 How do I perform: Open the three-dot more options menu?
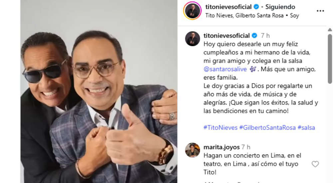(x=320, y=11)
